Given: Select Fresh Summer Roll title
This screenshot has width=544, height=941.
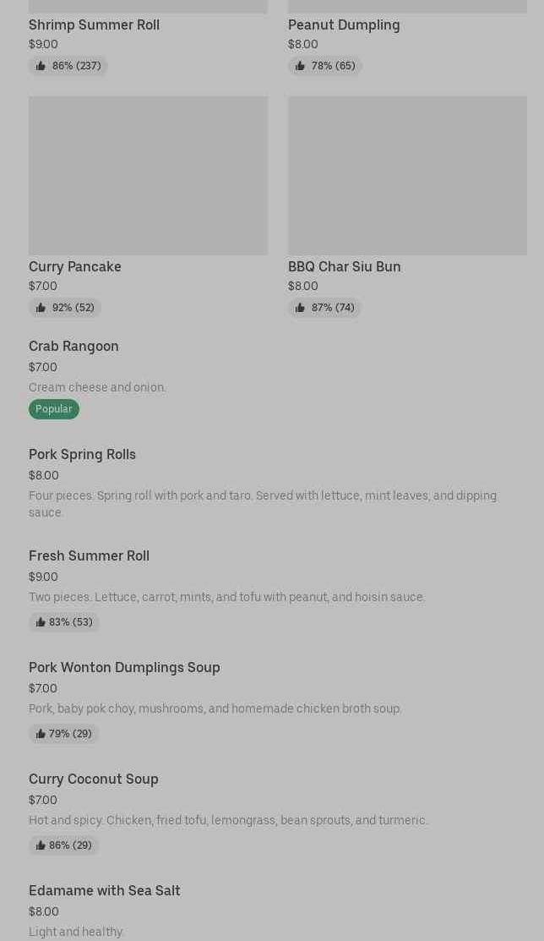Looking at the screenshot, I should [x=89, y=556].
